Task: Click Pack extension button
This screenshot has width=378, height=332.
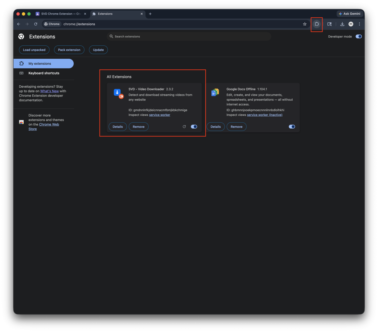Action: click(69, 50)
